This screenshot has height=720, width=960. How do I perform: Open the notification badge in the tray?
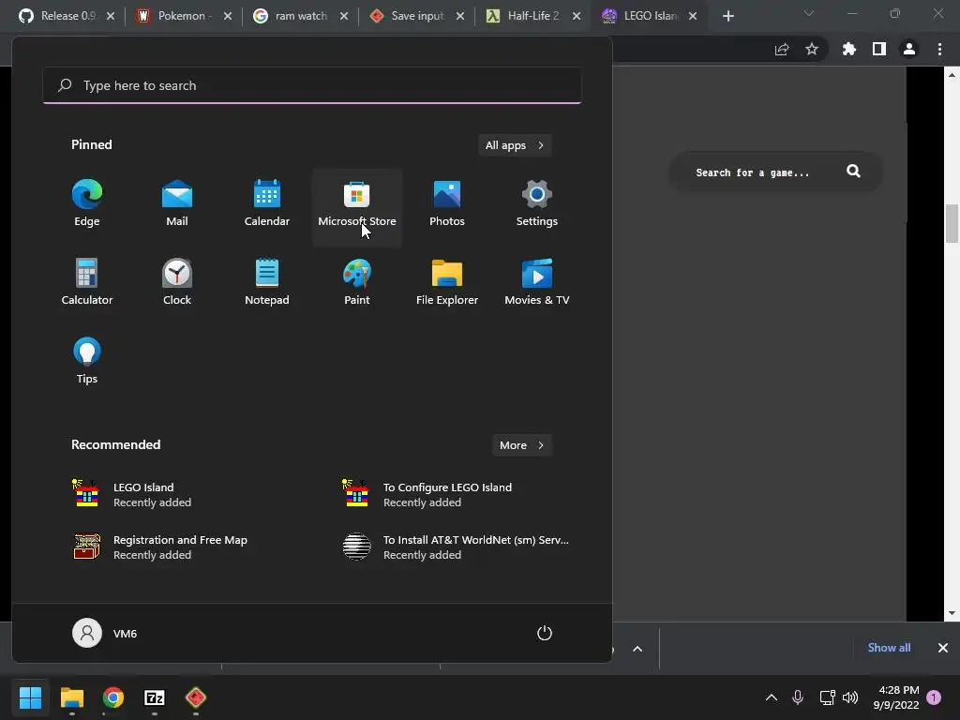(x=934, y=697)
